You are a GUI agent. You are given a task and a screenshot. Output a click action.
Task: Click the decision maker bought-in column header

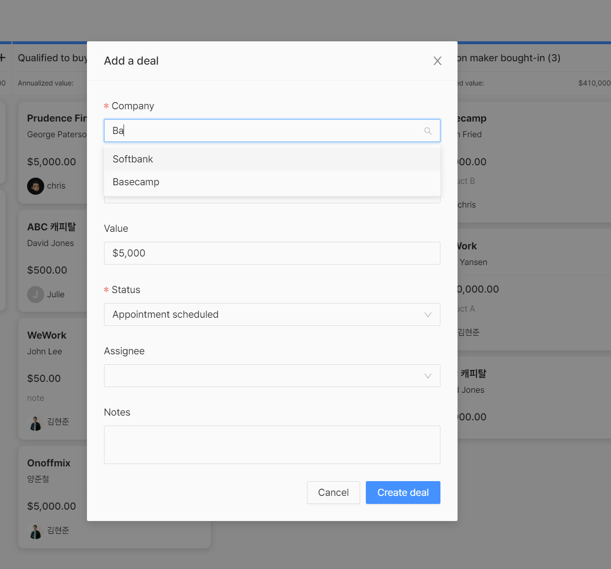tap(509, 58)
